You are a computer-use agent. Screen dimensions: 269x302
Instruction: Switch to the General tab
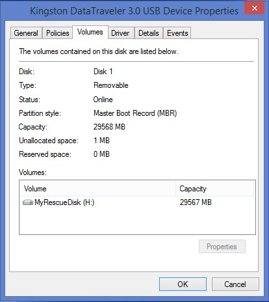26,33
